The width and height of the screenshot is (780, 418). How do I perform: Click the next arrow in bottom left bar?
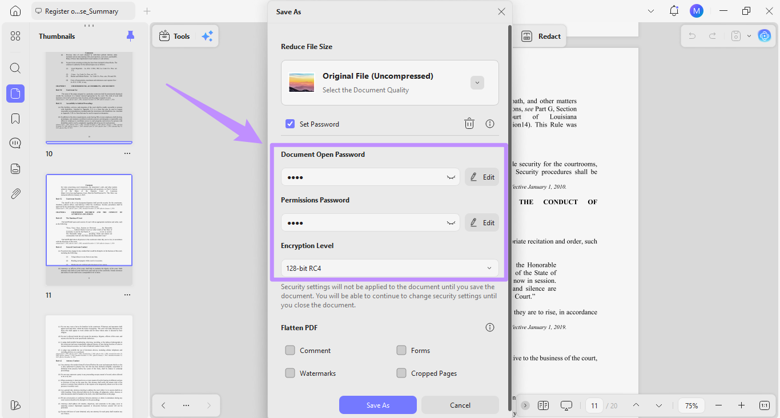coord(209,405)
